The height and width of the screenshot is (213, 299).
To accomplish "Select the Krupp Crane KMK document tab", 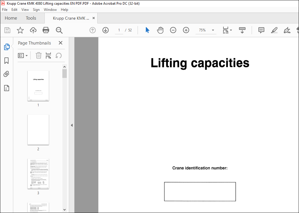I will [x=71, y=18].
